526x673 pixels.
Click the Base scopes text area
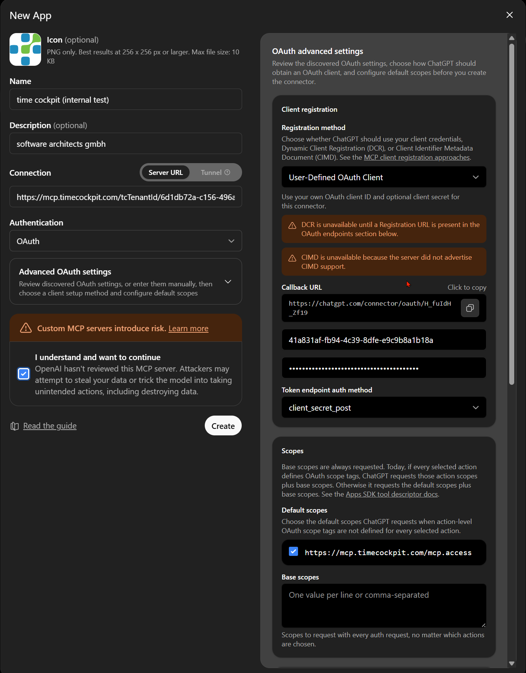[384, 605]
